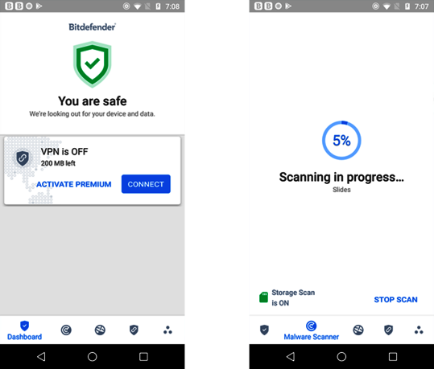Select the Malware Scanner tab
The height and width of the screenshot is (369, 434).
click(x=311, y=330)
